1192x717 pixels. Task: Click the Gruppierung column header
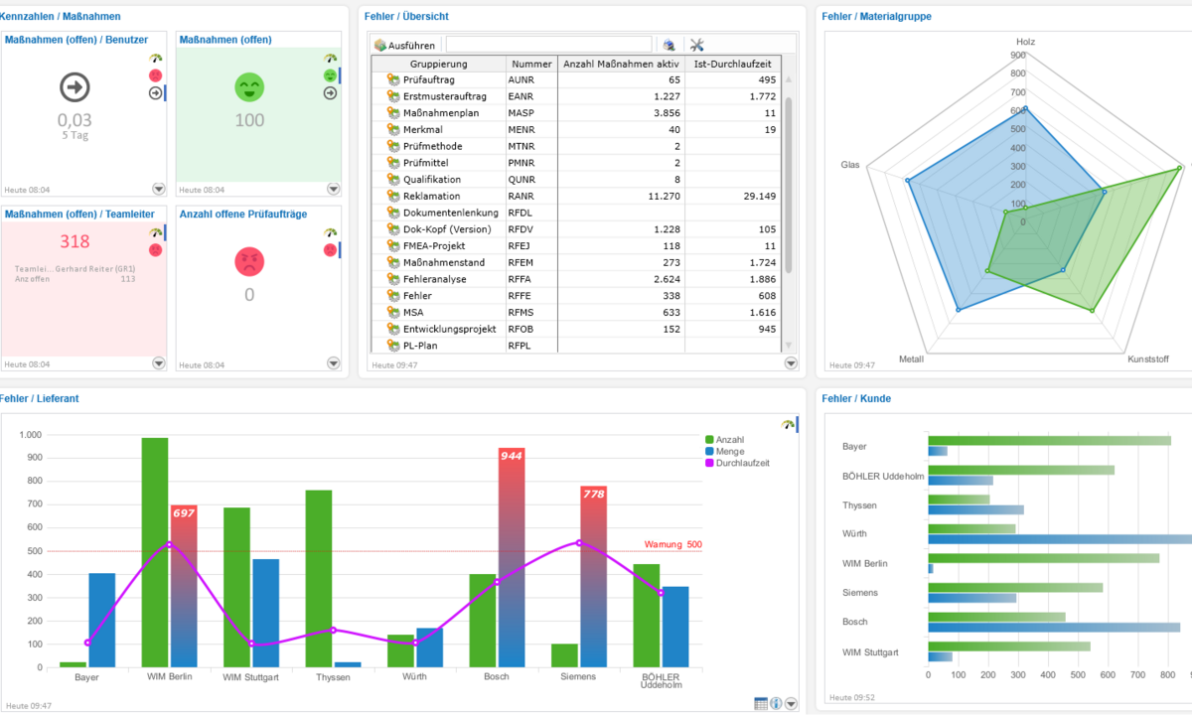[x=438, y=64]
